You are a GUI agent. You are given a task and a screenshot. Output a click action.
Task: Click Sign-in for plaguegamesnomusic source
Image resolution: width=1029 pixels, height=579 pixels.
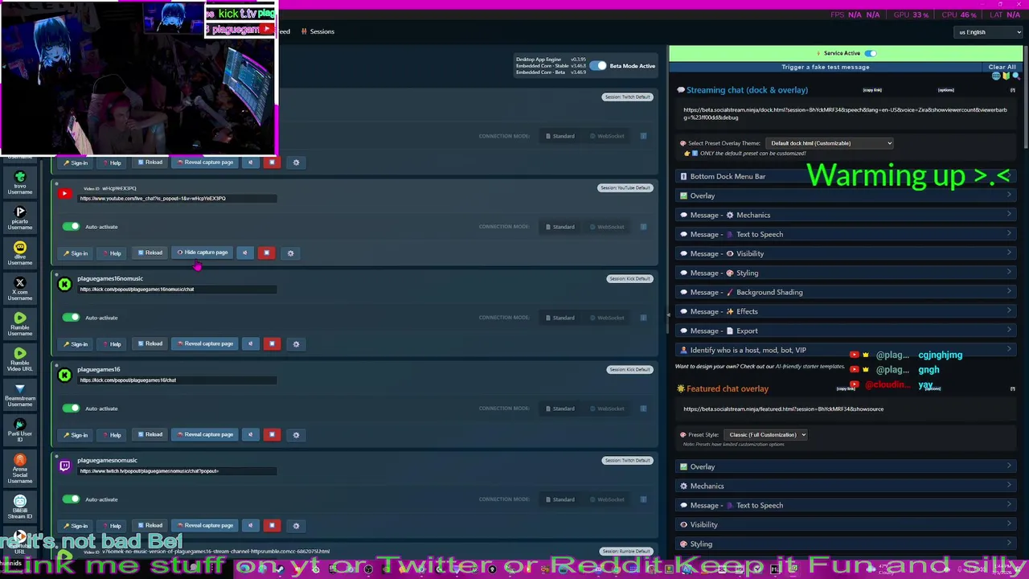tap(76, 526)
